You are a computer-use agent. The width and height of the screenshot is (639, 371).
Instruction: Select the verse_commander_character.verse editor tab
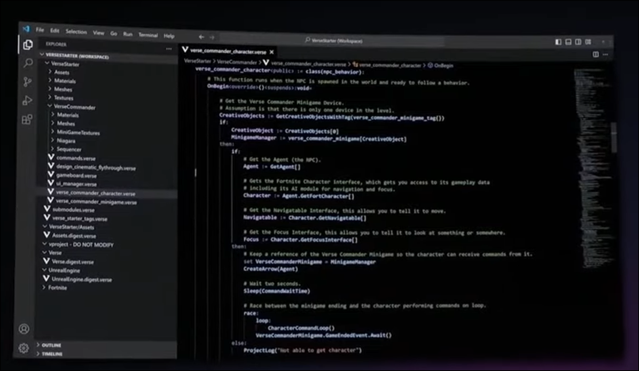(229, 51)
